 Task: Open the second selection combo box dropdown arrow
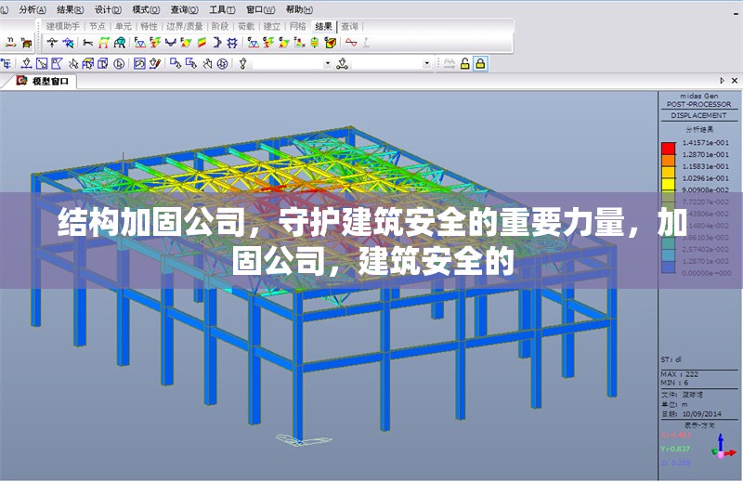(426, 63)
